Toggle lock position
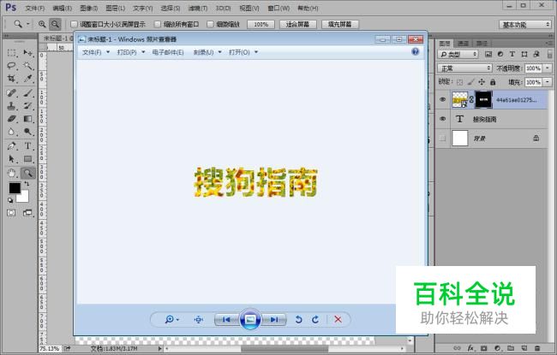 pyautogui.click(x=482, y=82)
